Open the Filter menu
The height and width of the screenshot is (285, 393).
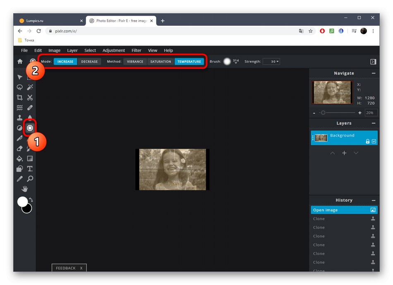point(137,50)
